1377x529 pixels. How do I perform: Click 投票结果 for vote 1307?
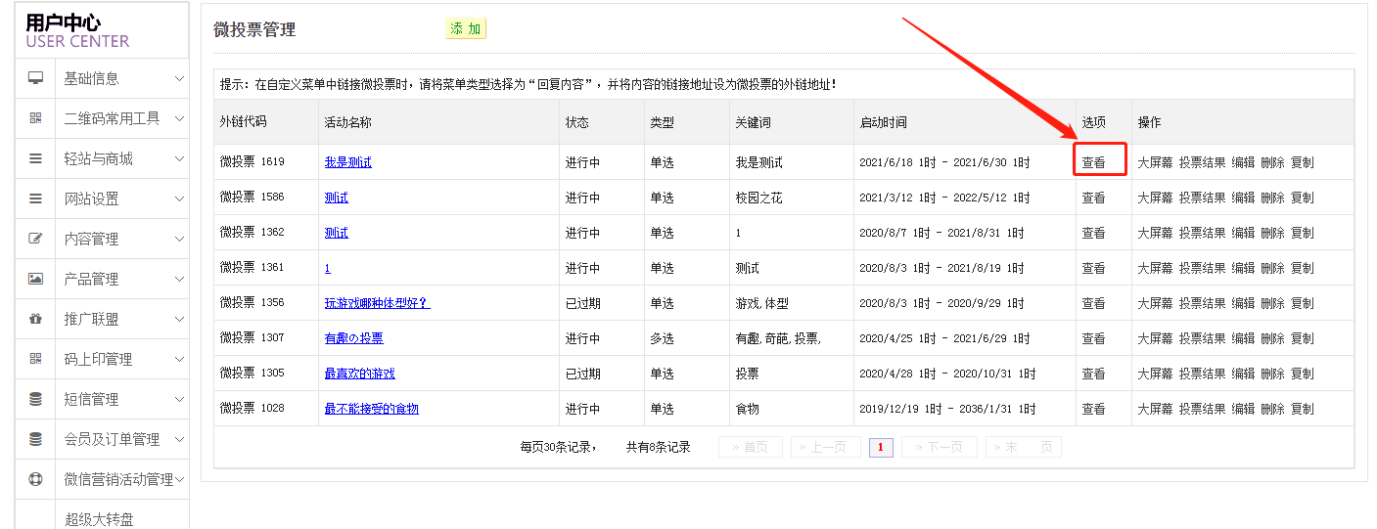[x=1202, y=338]
